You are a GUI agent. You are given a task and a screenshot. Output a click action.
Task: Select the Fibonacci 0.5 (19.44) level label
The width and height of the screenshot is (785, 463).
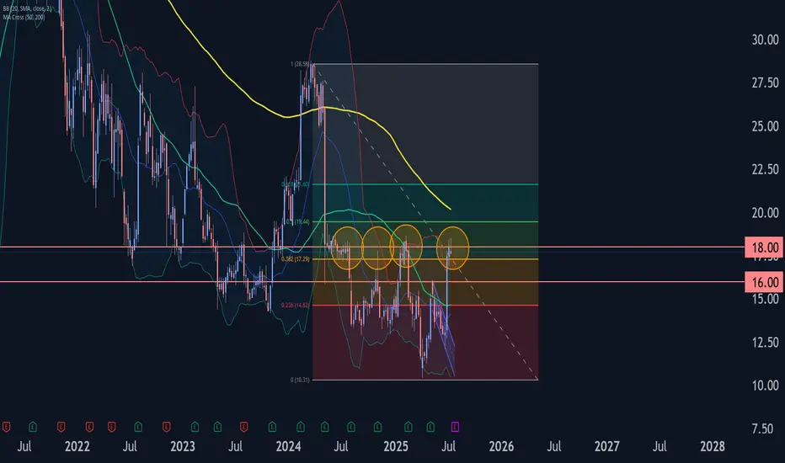(x=298, y=221)
